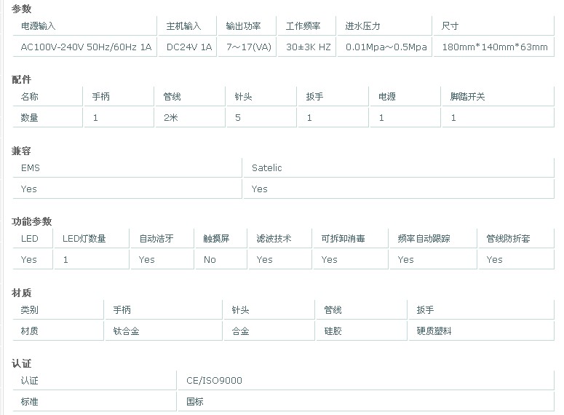564x415 pixels.
Task: Select the 国标 standard value cell
Action: point(366,401)
